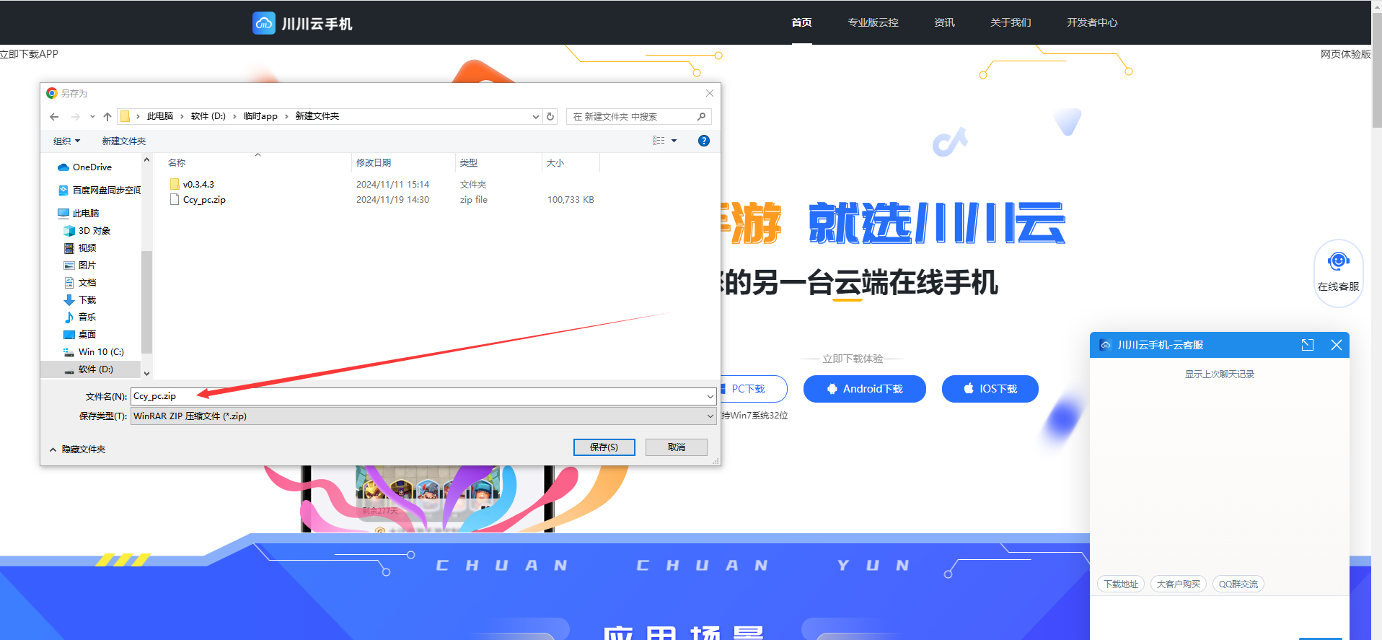The width and height of the screenshot is (1382, 640).
Task: Expand the 川川云手机-云客服 chat window
Action: pyautogui.click(x=1308, y=345)
